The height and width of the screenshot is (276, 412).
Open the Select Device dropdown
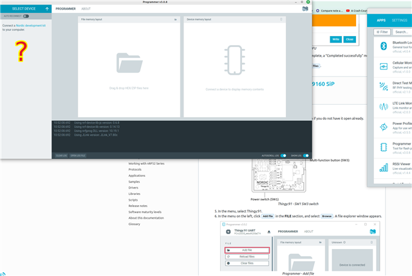point(26,8)
